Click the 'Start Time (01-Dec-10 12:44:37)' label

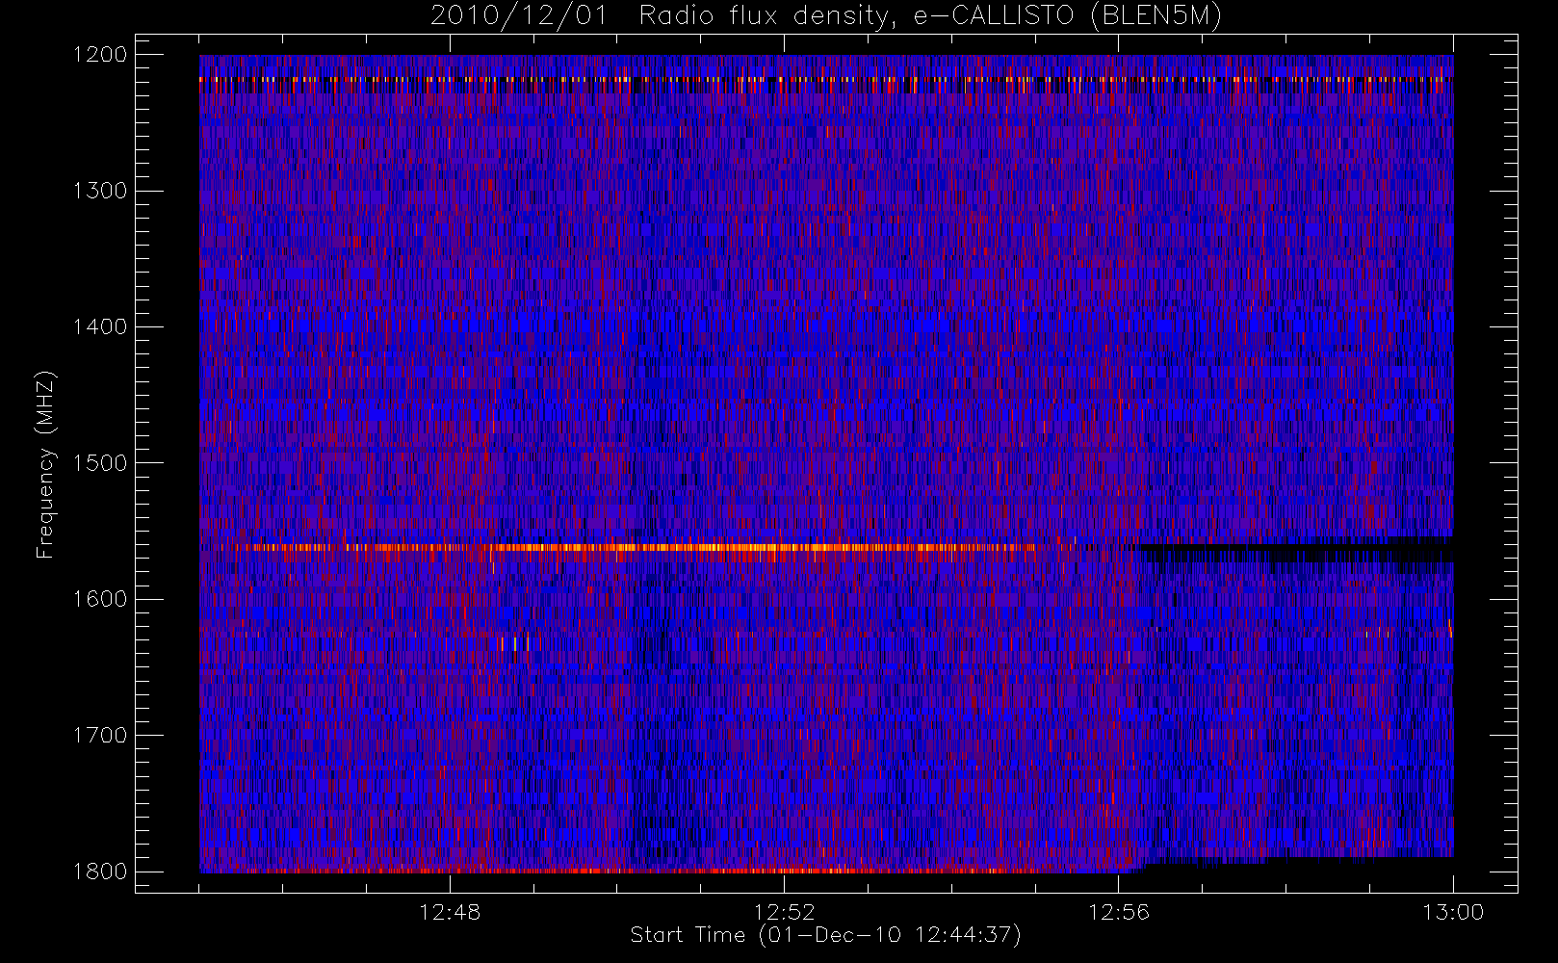coord(825,935)
